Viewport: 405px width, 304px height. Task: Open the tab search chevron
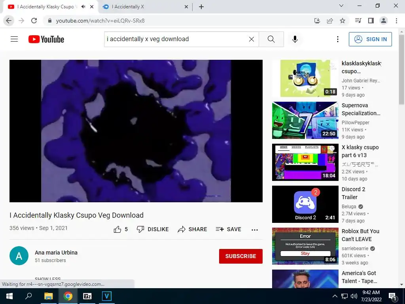[341, 6]
